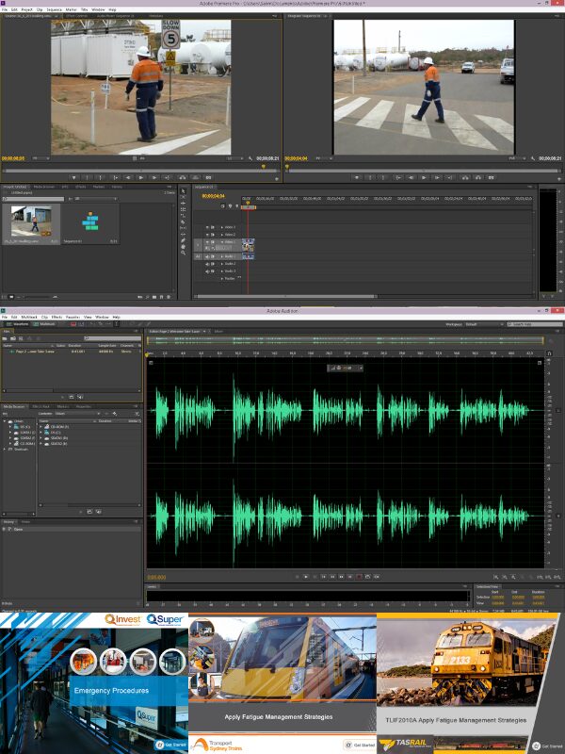Expand the Video 1 track in timeline
Image resolution: width=565 pixels, height=754 pixels.
tap(221, 242)
